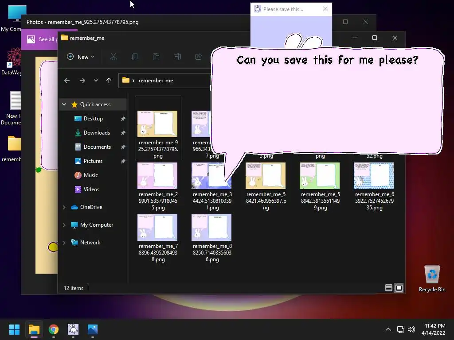Click the Paste icon in Explorer toolbar
The width and height of the screenshot is (454, 340).
point(156,57)
